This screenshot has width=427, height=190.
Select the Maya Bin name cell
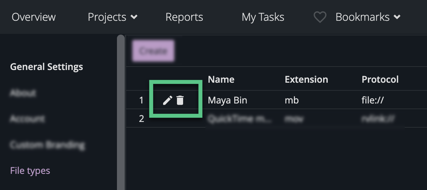tap(227, 100)
